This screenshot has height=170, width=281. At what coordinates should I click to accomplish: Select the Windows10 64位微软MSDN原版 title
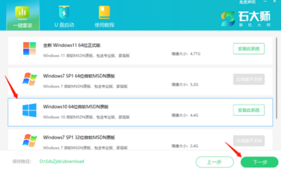pos(75,106)
